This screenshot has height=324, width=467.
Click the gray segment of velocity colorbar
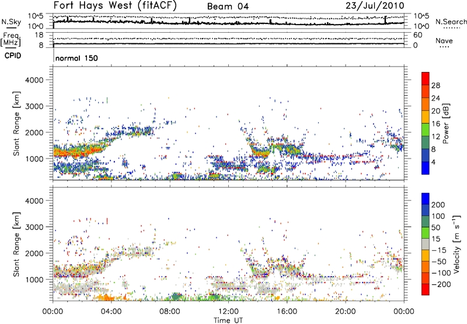426,244
